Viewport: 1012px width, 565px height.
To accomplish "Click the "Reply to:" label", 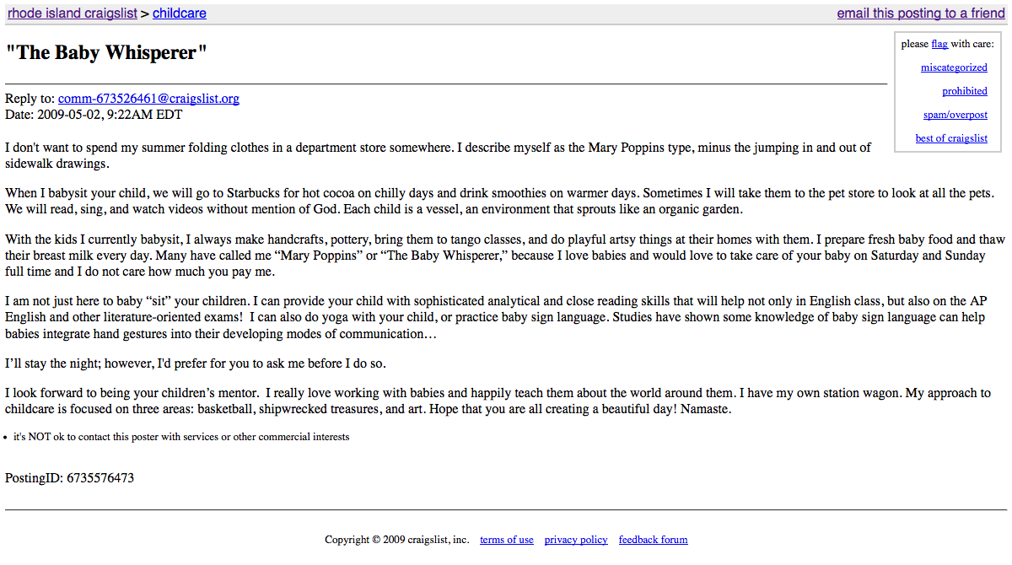I will [x=30, y=99].
